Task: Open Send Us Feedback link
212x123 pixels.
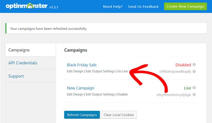Action: tap(143, 6)
